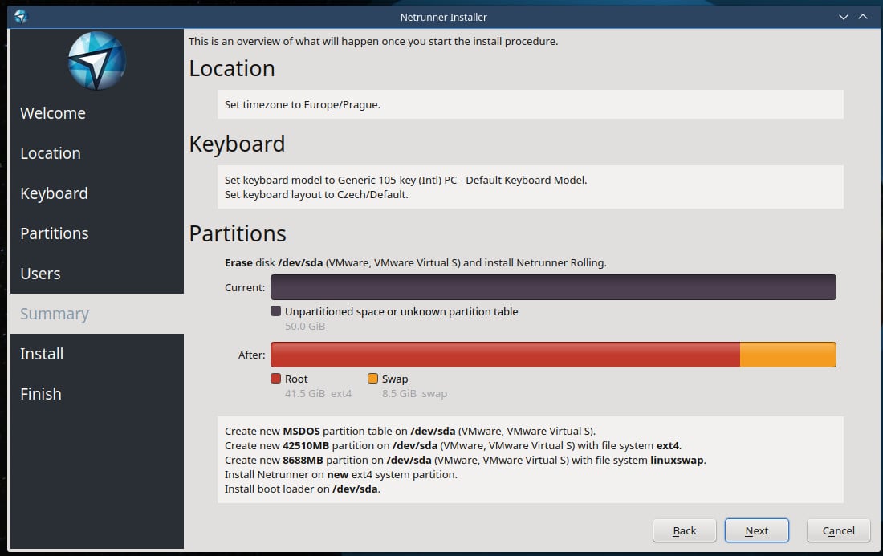Click the 'Create new 8688MB partition' line
Viewport: 883px width, 556px height.
coord(465,461)
